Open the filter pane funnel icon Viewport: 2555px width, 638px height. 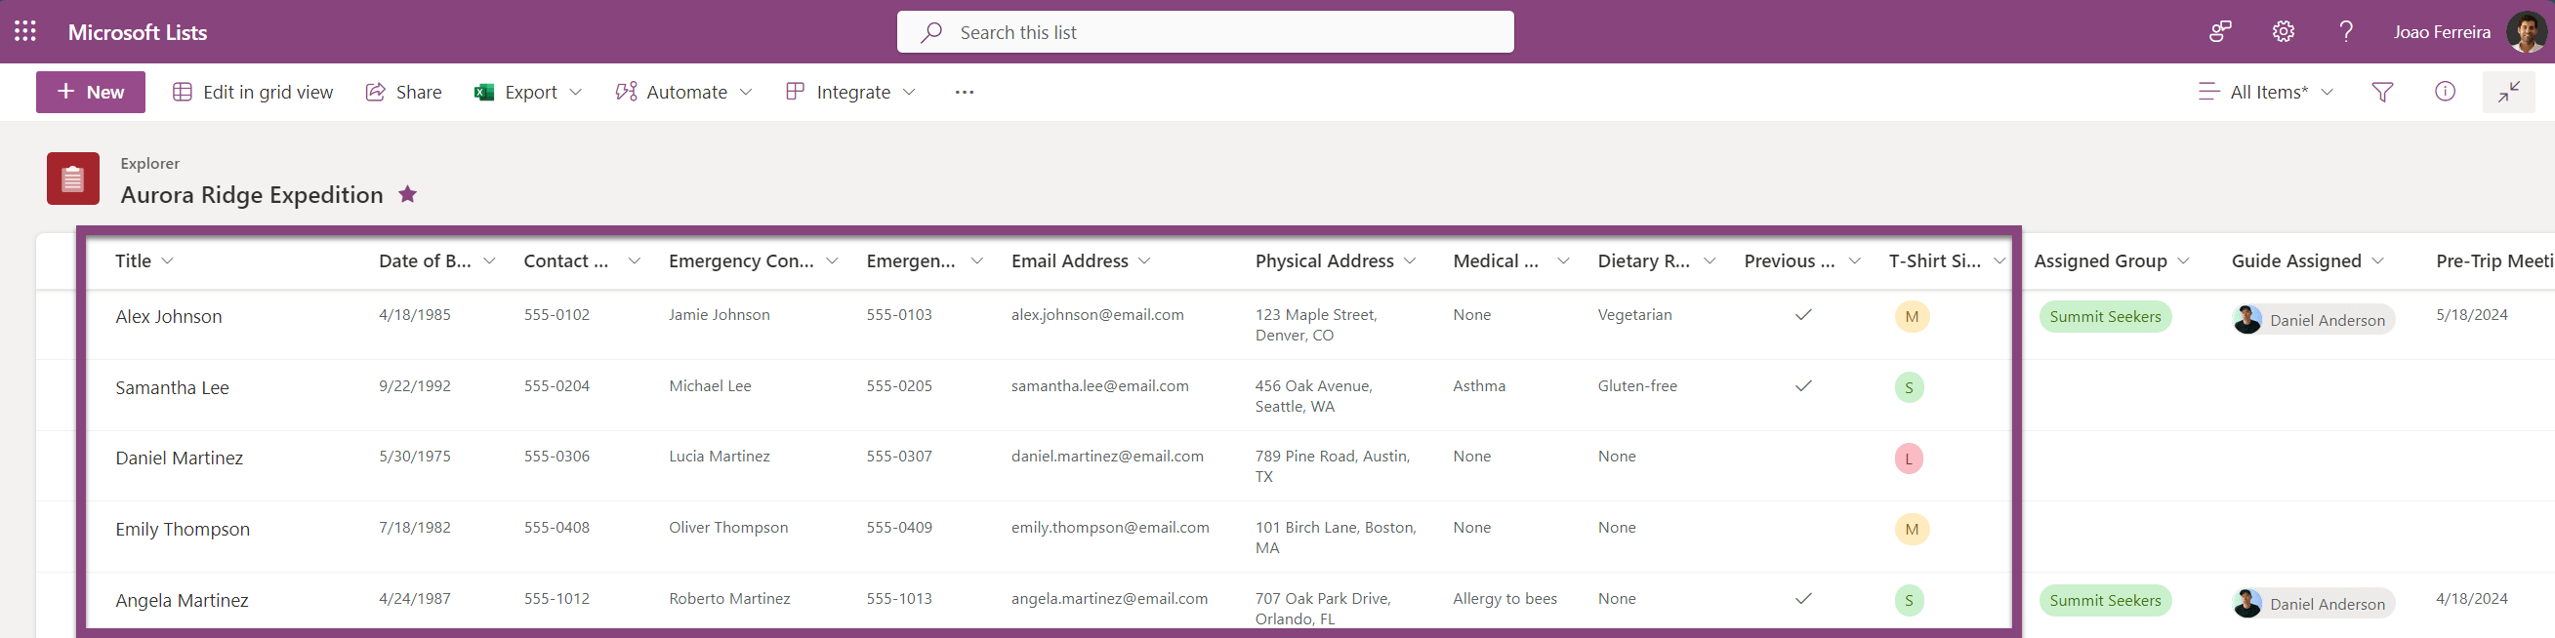pyautogui.click(x=2382, y=92)
